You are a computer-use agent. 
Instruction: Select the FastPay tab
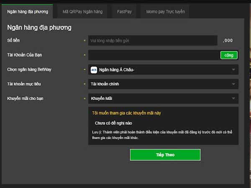pos(124,12)
